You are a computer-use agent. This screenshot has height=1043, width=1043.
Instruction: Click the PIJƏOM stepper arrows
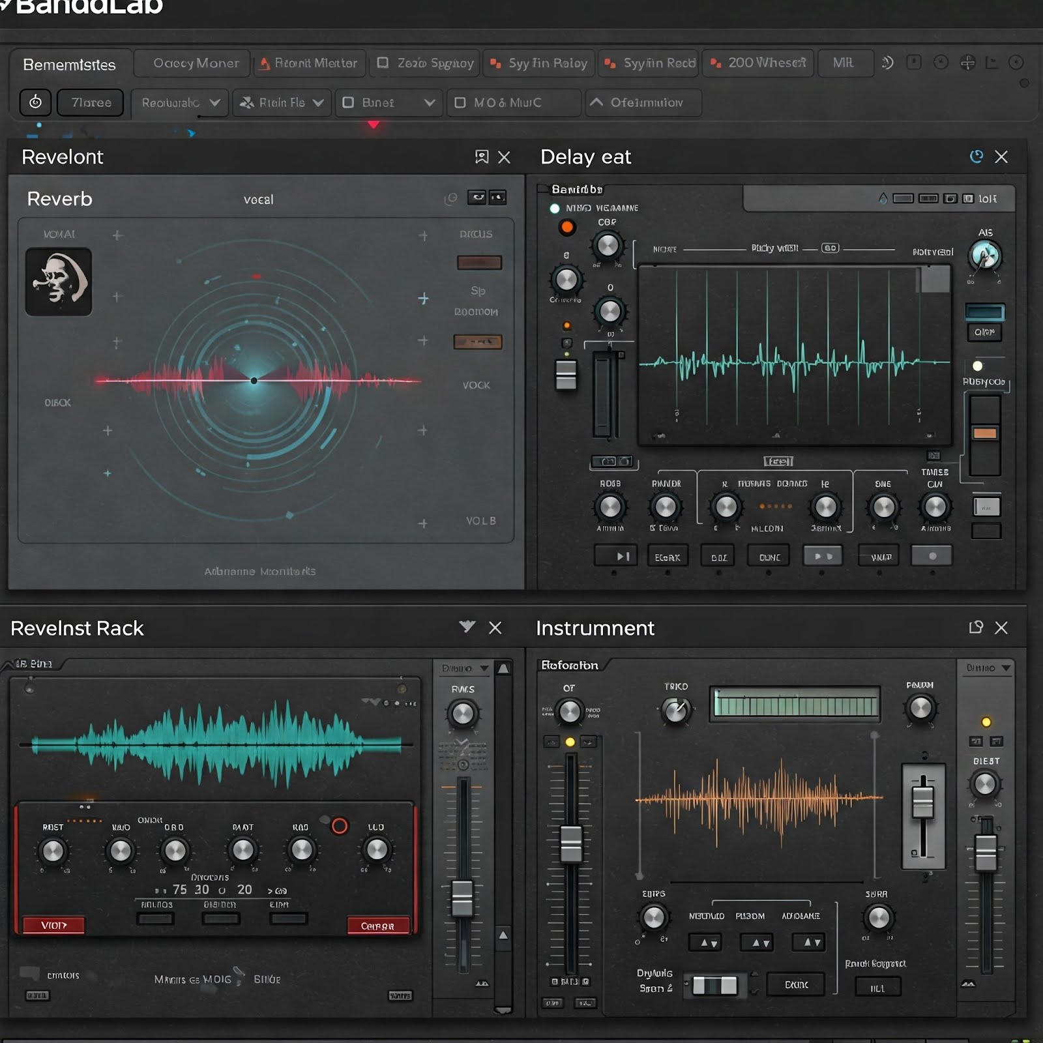(757, 942)
